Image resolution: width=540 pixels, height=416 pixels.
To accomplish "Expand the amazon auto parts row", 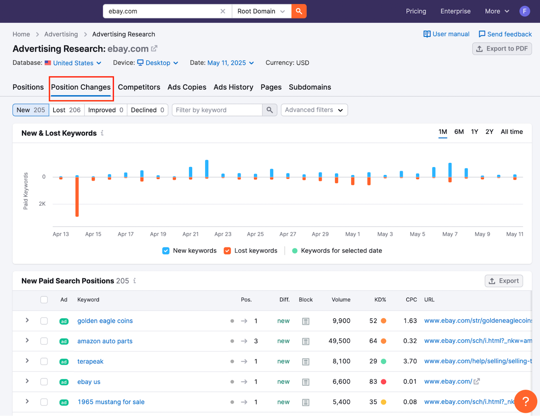I will (27, 341).
